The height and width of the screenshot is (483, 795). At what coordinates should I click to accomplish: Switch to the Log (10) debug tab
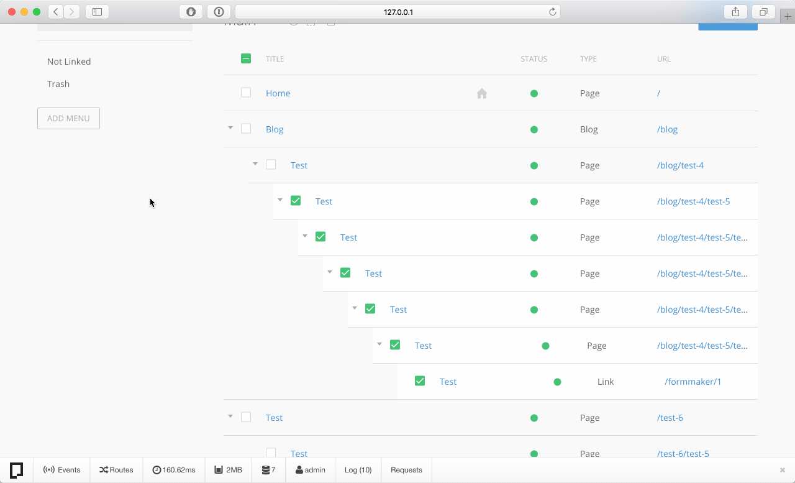[x=358, y=470]
